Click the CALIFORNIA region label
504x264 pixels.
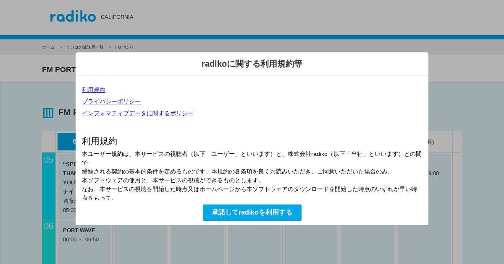(x=117, y=17)
